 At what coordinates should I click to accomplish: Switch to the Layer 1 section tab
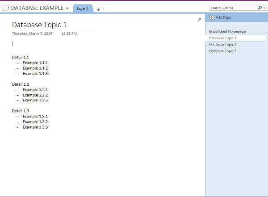(82, 8)
